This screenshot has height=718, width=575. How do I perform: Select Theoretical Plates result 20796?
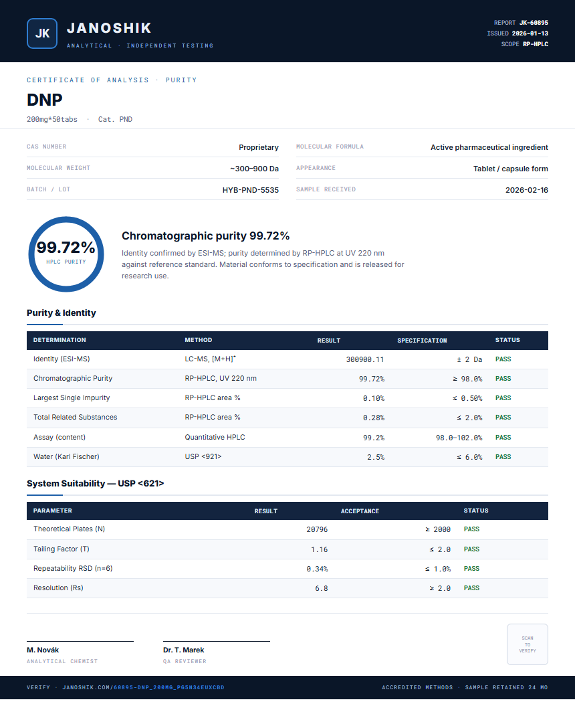click(317, 529)
